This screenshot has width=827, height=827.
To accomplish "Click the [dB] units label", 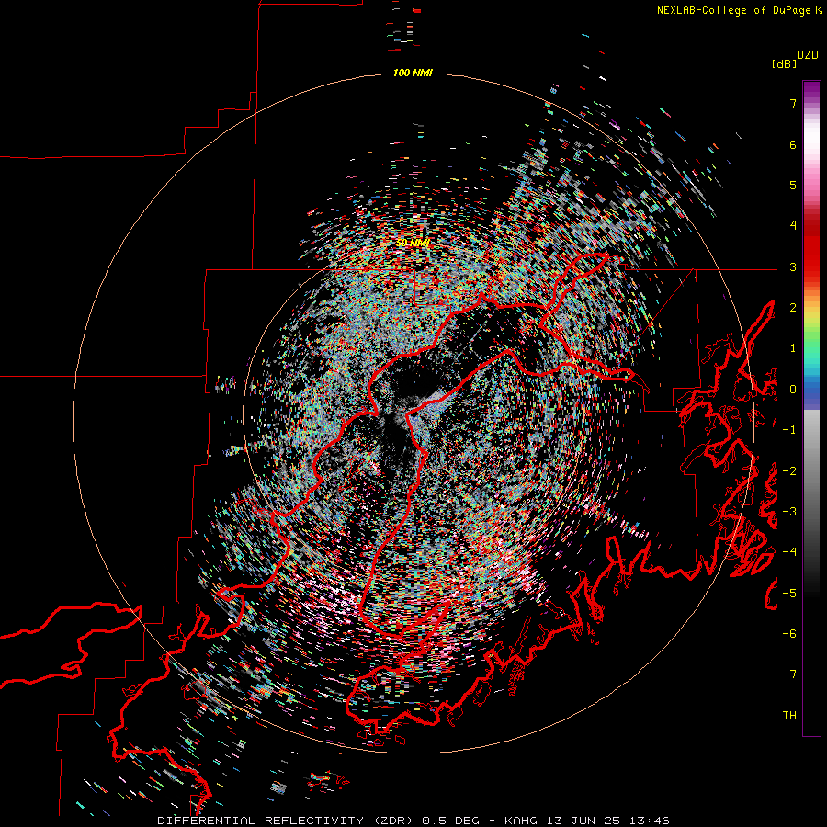I will (x=784, y=64).
